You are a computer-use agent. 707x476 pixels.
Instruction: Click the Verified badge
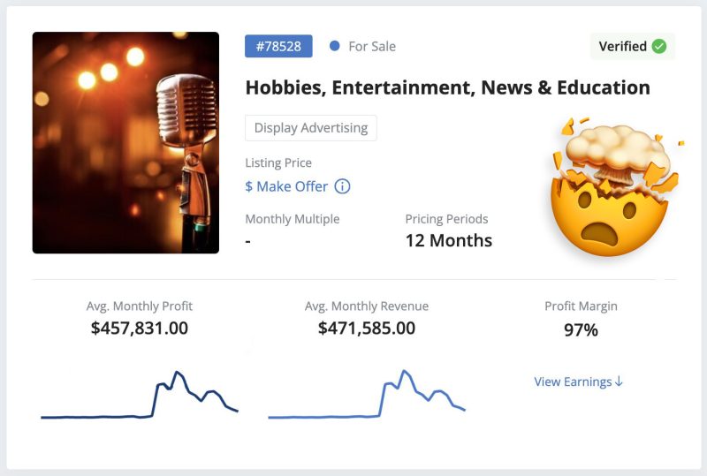(633, 46)
